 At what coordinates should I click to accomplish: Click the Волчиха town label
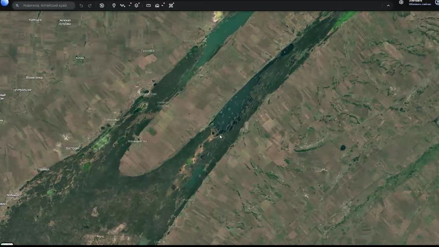pos(12,195)
